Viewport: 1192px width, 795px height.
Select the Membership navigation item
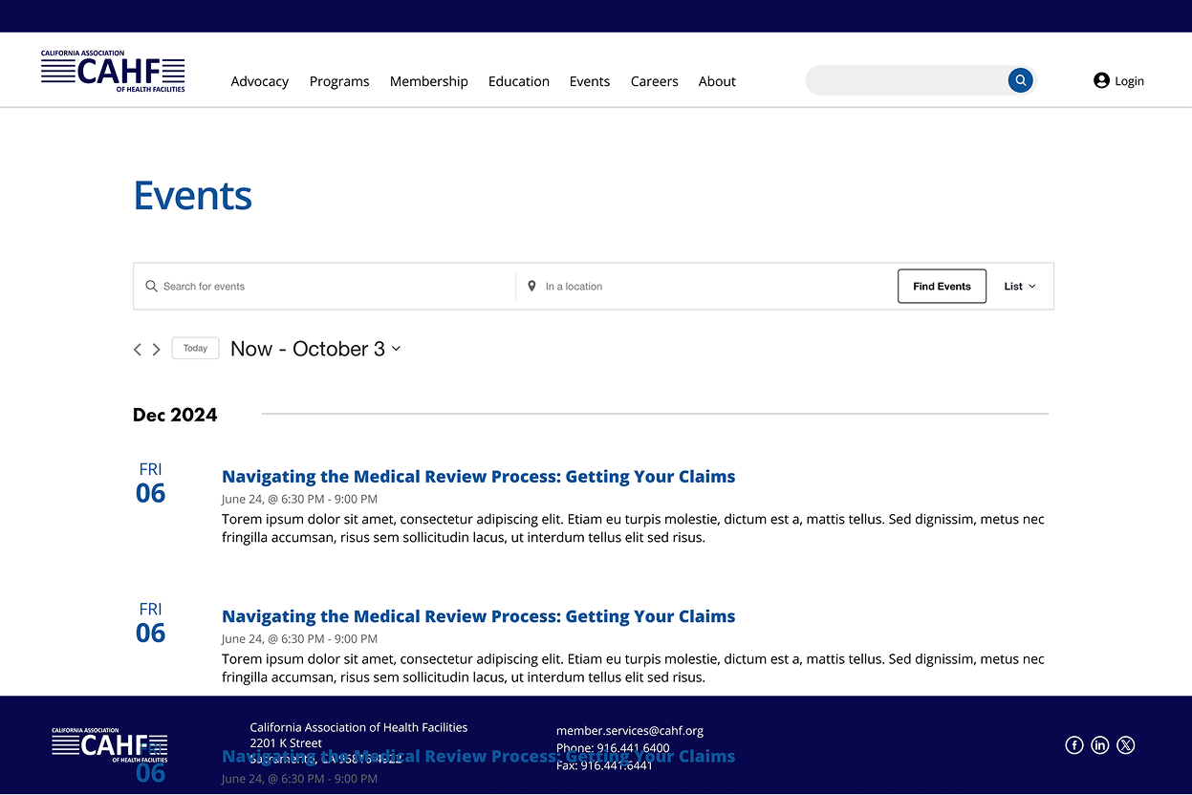428,82
